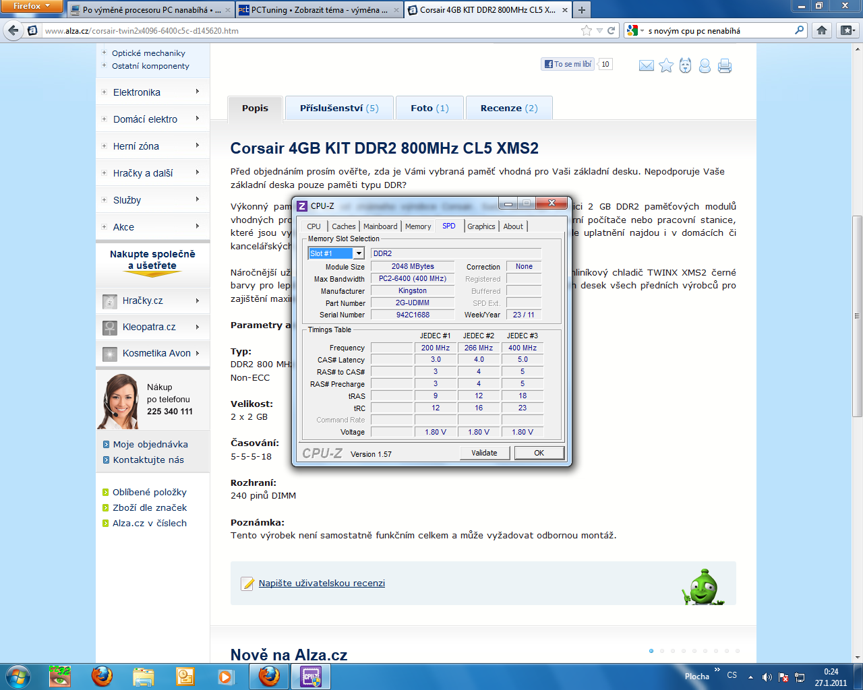Expand Služby category arrow

198,199
